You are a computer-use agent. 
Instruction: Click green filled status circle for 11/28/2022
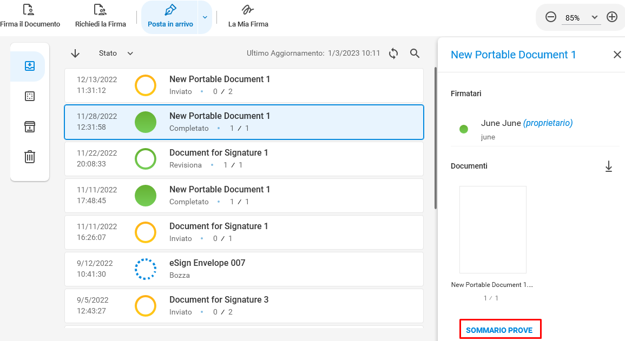coord(146,122)
